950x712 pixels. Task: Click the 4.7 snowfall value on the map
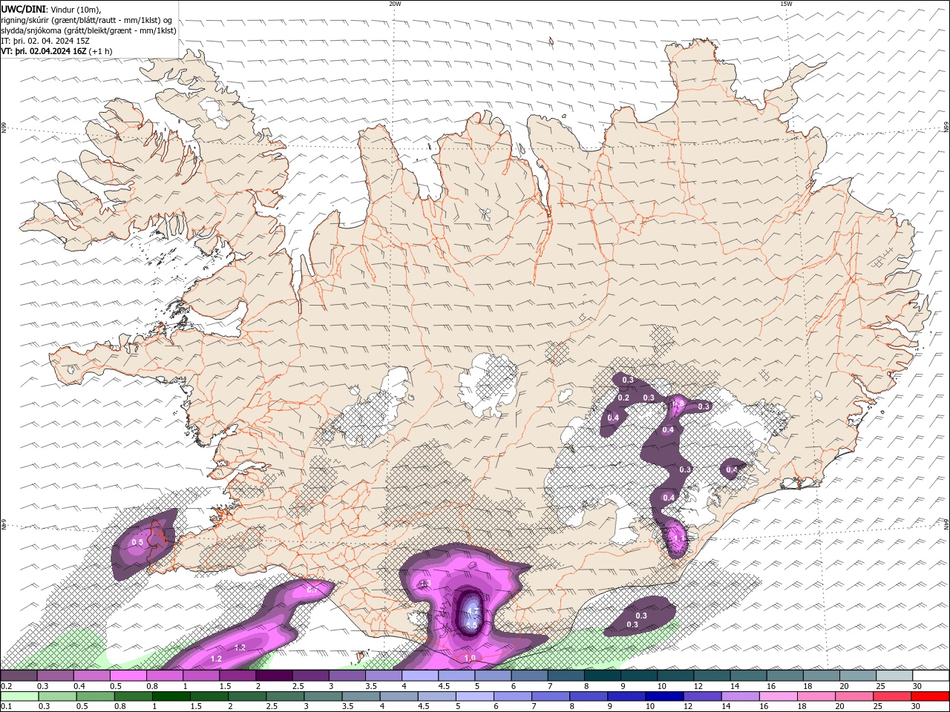click(472, 611)
